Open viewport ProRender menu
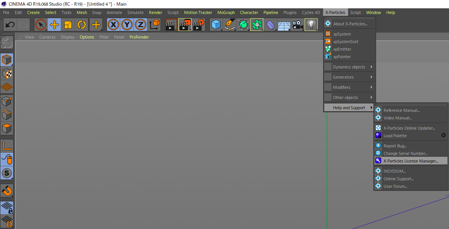Screen dimensions: 449x229 (139, 37)
